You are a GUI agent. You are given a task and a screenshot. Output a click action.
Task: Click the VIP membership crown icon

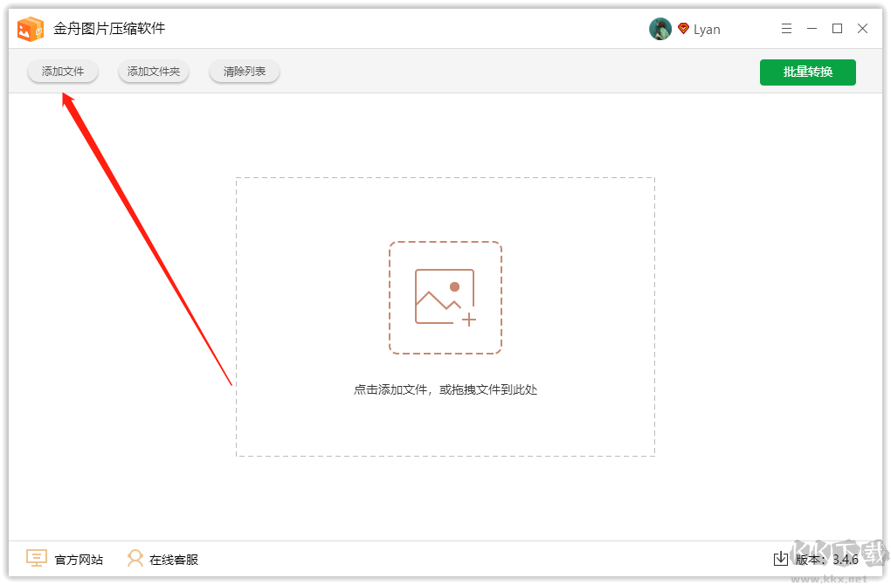click(x=682, y=28)
